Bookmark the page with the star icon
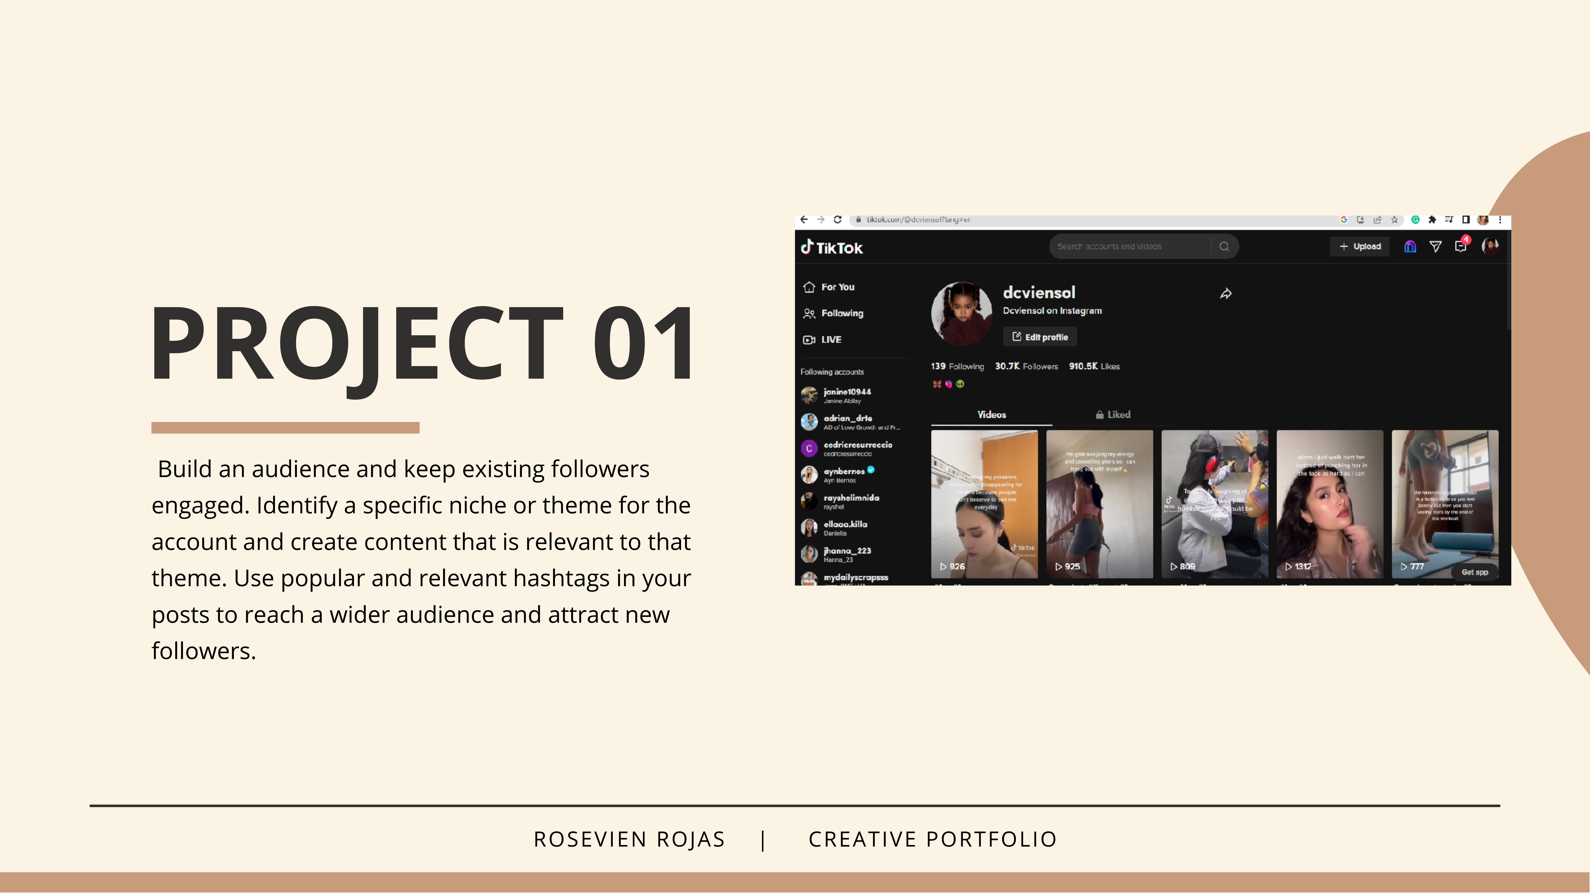 (x=1394, y=220)
